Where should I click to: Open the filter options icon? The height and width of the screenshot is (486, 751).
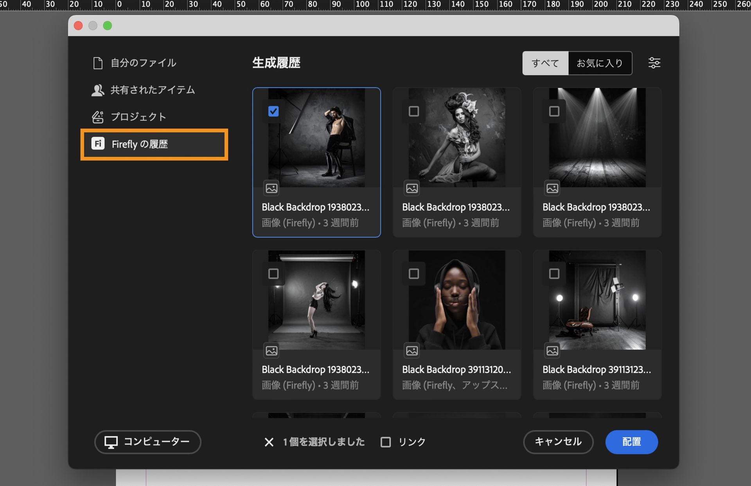click(x=654, y=63)
